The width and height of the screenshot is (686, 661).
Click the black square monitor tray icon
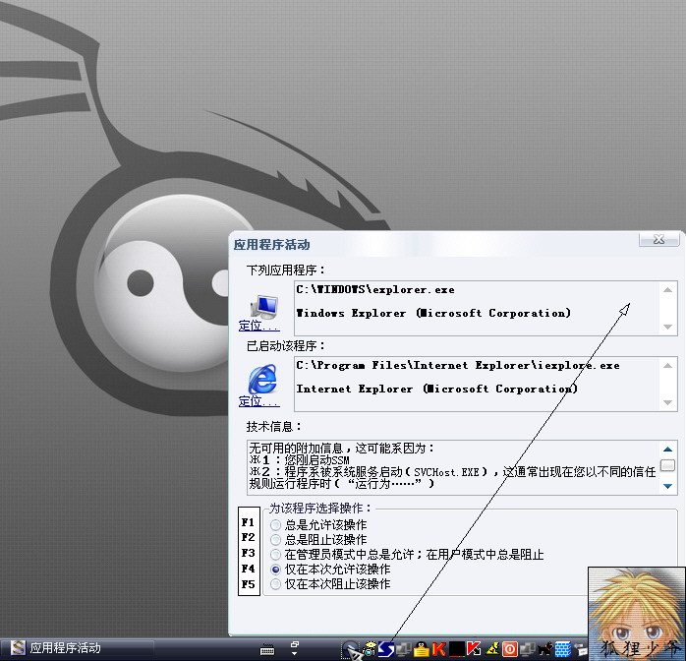tap(457, 649)
